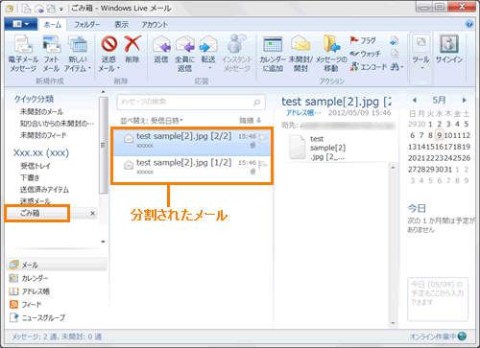Reply to all recipients

(x=184, y=54)
